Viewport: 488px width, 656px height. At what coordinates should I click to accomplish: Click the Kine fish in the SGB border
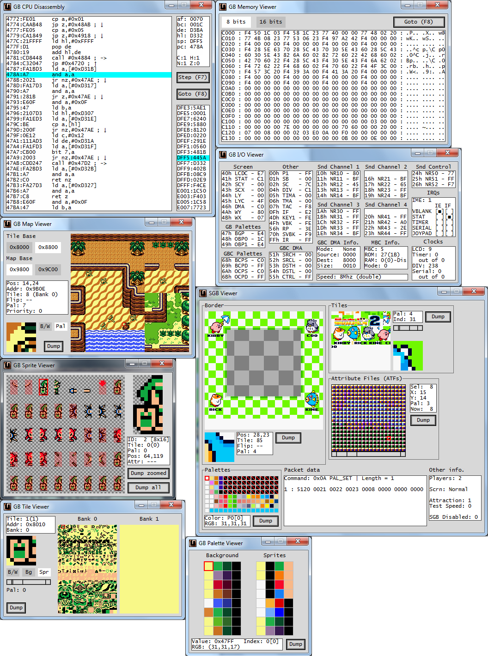click(312, 398)
